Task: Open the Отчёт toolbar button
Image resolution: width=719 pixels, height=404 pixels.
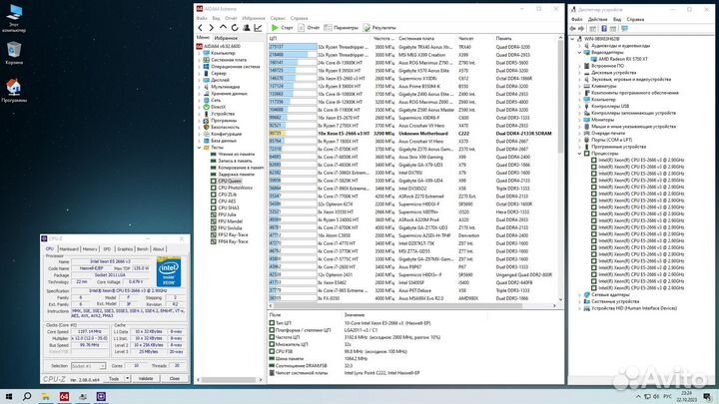Action: click(x=309, y=28)
